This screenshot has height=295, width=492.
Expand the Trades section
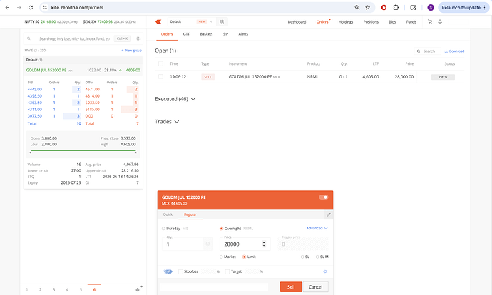click(167, 122)
